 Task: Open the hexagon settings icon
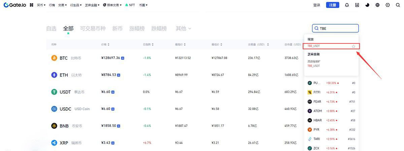(388, 5)
